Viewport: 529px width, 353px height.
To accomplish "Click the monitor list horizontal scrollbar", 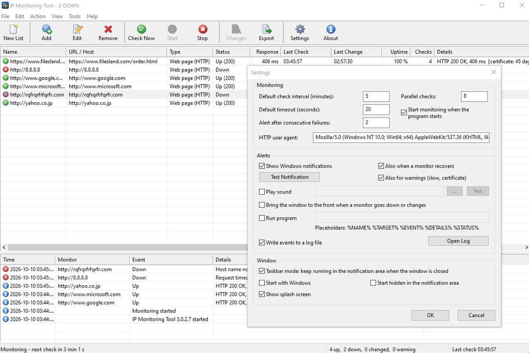I will [128, 248].
